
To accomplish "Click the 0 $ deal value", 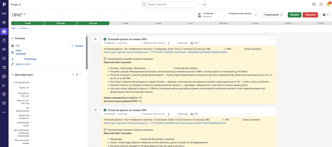I will coord(17,46).
